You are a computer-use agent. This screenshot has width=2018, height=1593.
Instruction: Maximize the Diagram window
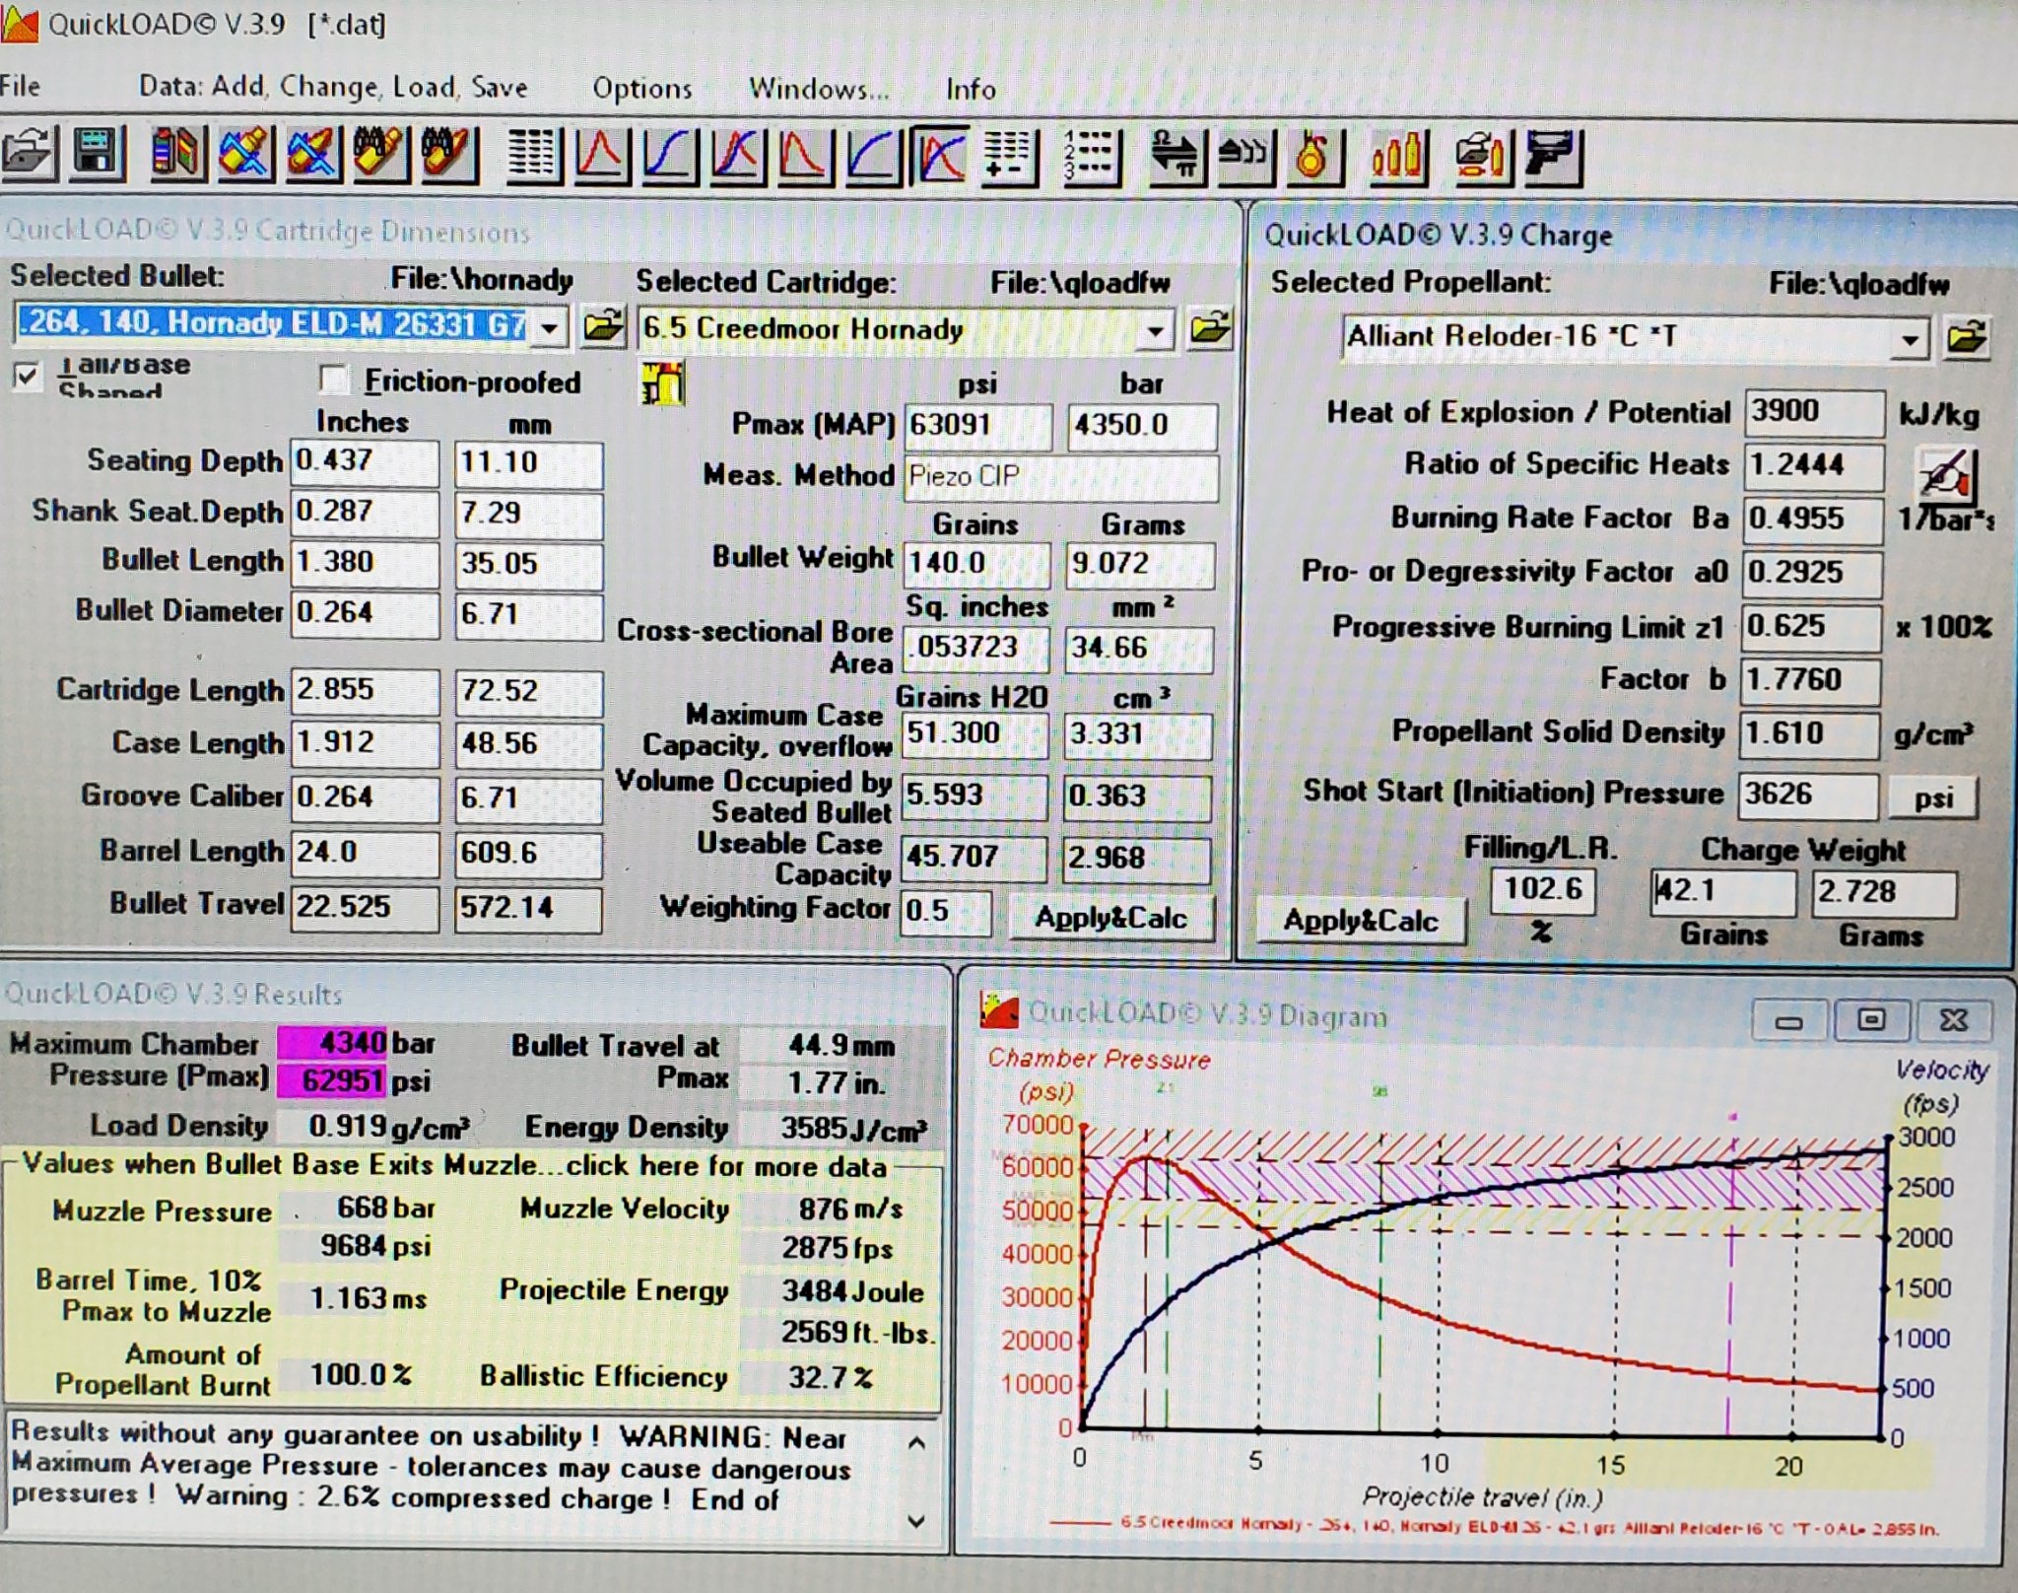tap(1871, 1020)
